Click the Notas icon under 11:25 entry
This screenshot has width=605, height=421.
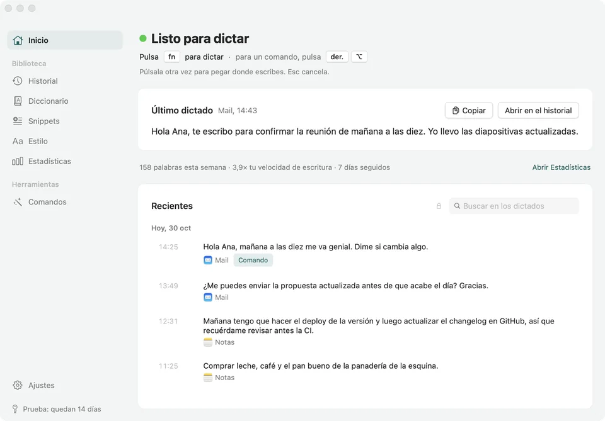point(208,378)
